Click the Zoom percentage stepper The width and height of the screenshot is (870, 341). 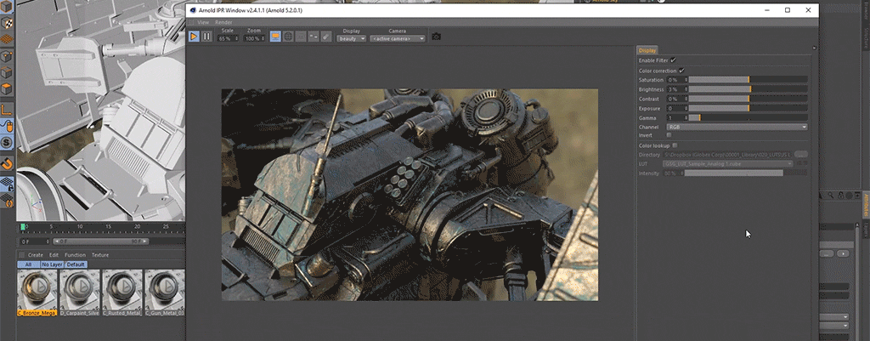[264, 39]
